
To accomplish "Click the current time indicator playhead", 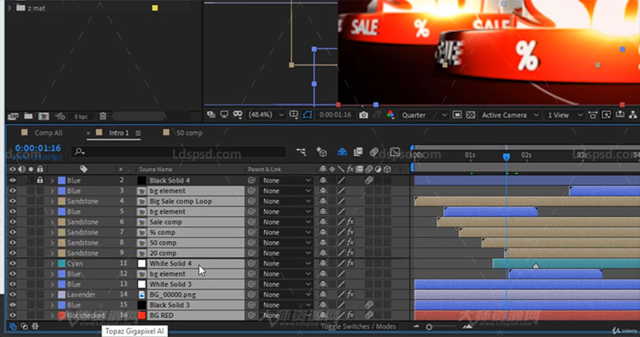I will 506,157.
